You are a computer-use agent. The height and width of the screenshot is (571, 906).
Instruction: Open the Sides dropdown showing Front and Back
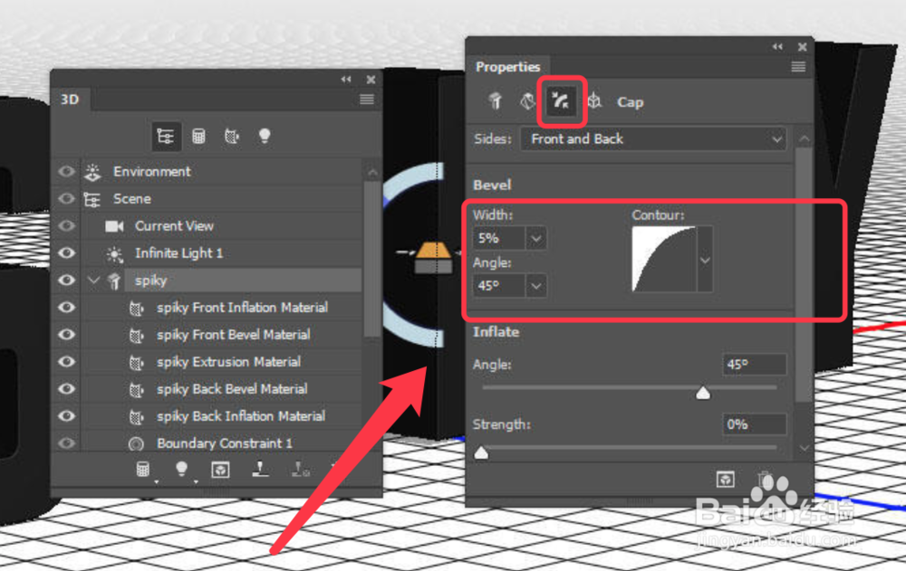(x=652, y=139)
